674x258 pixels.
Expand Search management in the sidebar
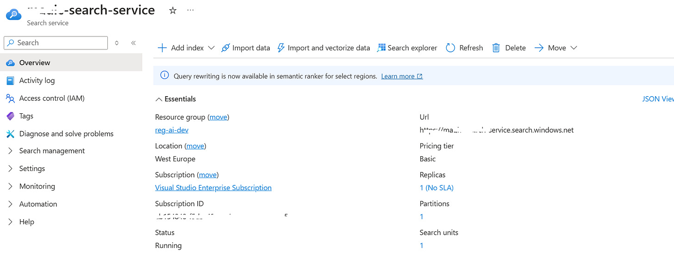(10, 151)
